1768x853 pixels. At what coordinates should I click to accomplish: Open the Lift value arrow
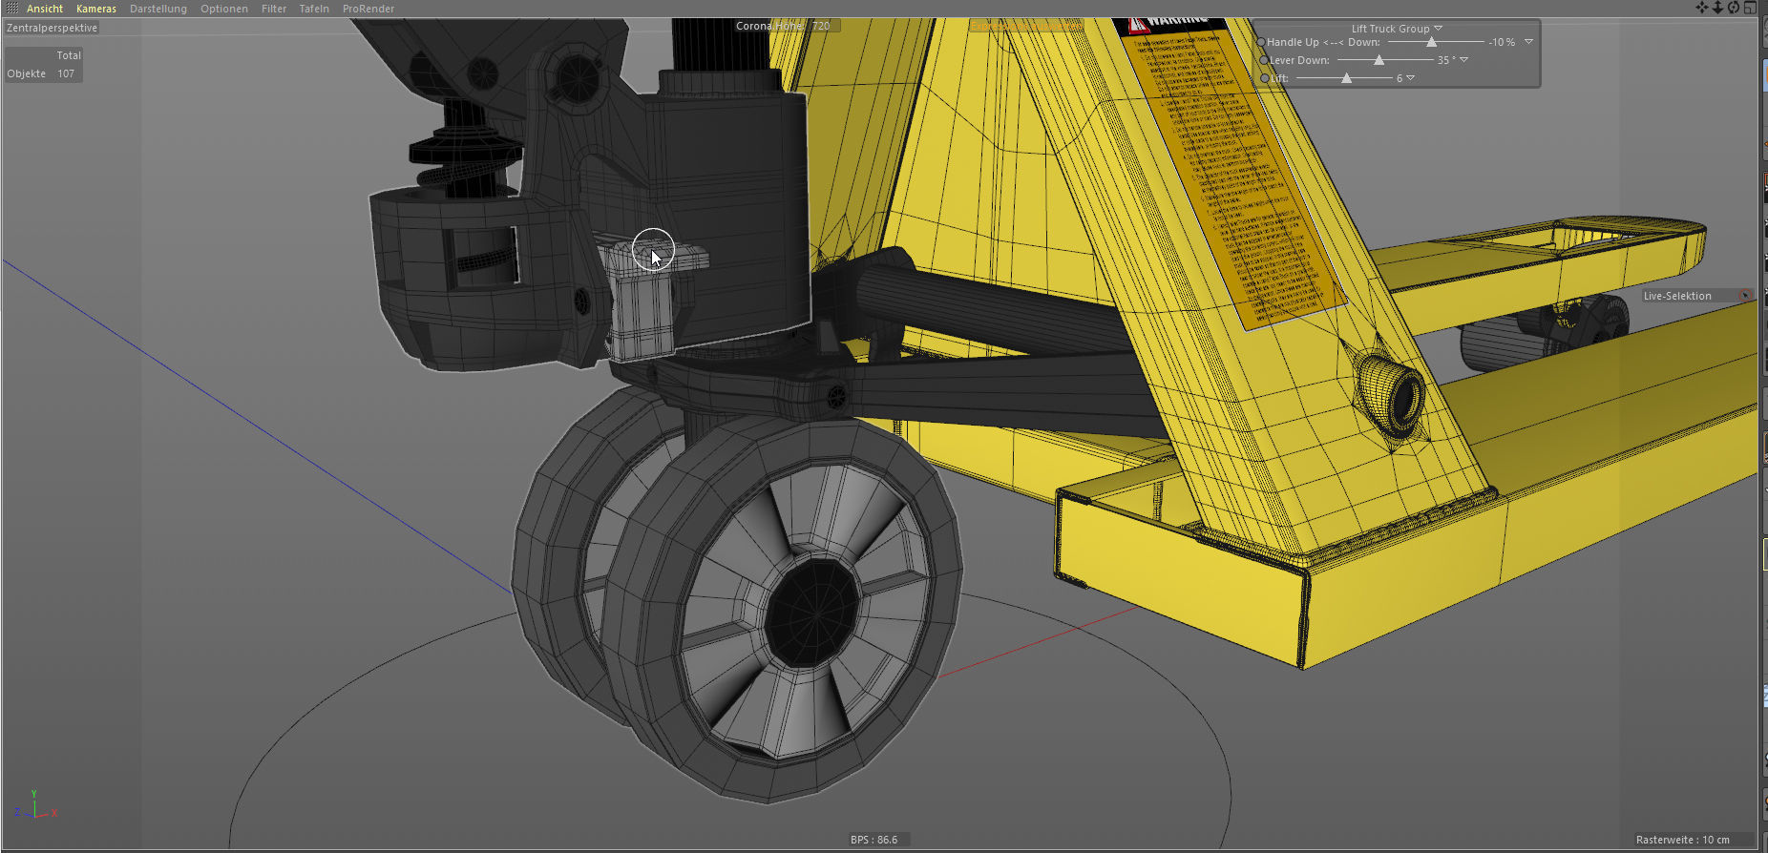pyautogui.click(x=1411, y=78)
